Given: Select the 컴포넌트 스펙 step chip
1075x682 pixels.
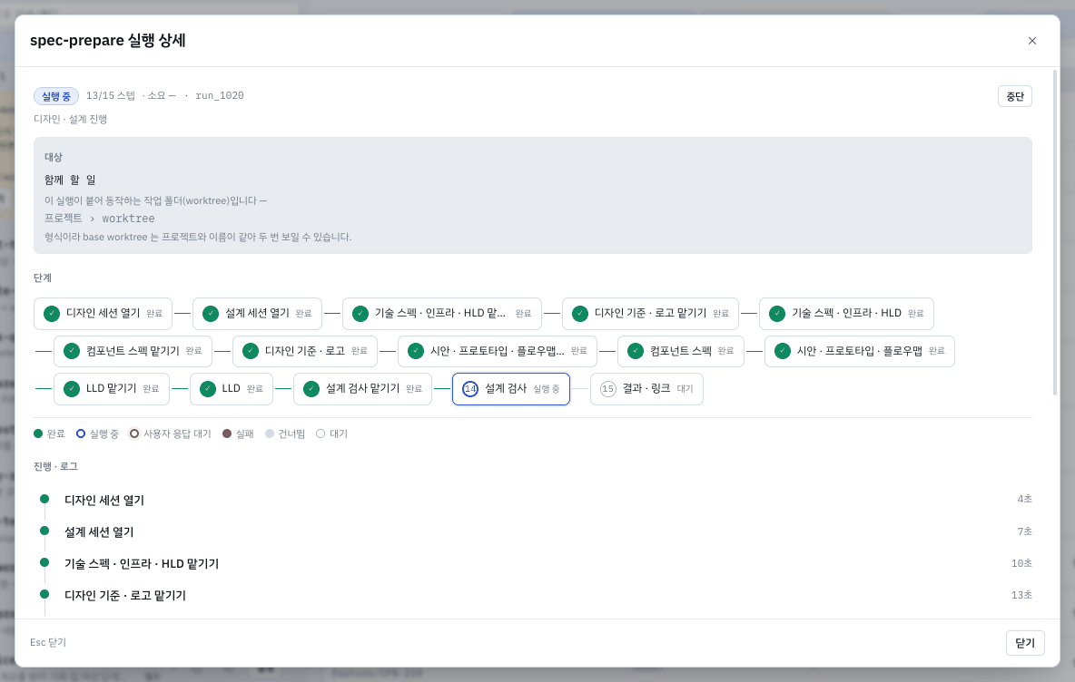Looking at the screenshot, I should pyautogui.click(x=681, y=351).
